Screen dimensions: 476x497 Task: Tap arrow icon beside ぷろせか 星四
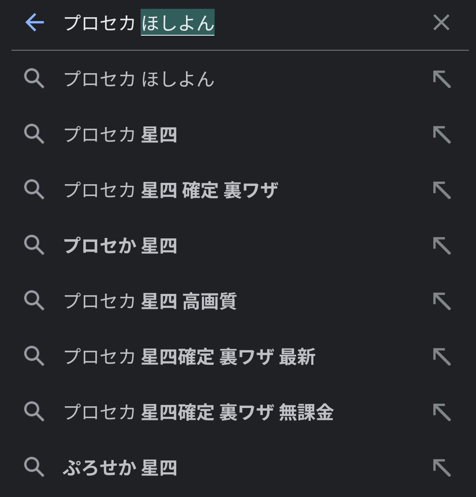point(442,468)
